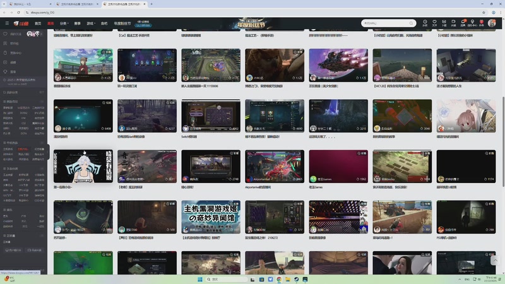
Task: Expand the arrow next to sidebar follow avatars
Action: (x=41, y=34)
